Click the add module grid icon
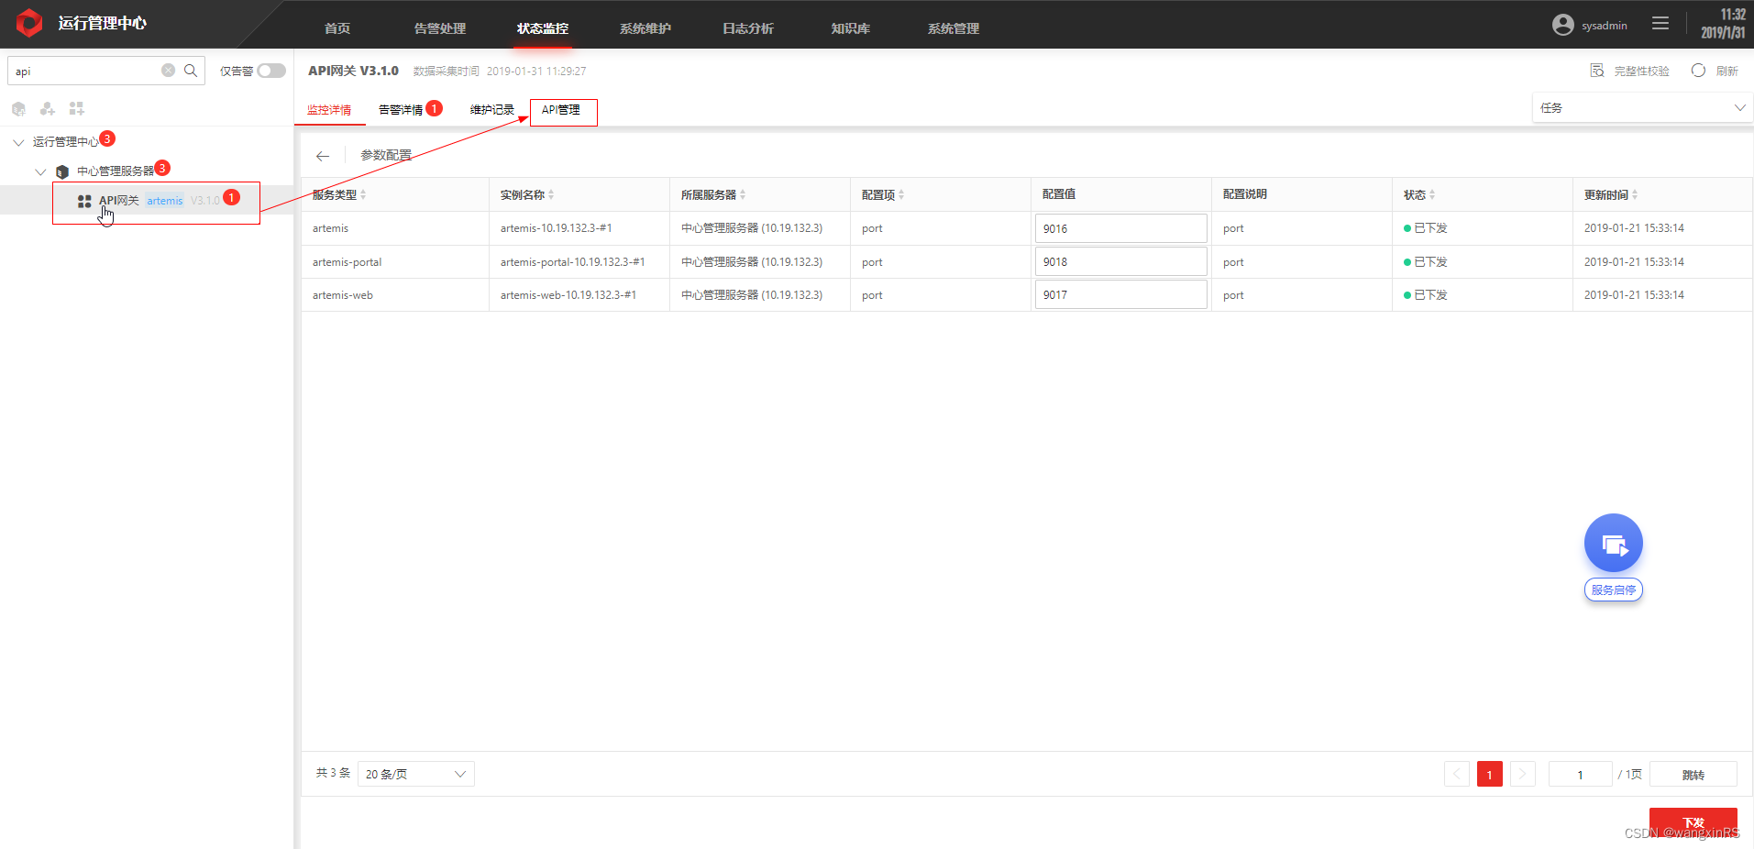 [77, 109]
